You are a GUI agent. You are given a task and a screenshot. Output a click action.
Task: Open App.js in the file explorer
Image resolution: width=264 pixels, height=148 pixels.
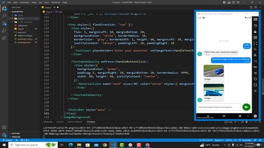[21, 29]
